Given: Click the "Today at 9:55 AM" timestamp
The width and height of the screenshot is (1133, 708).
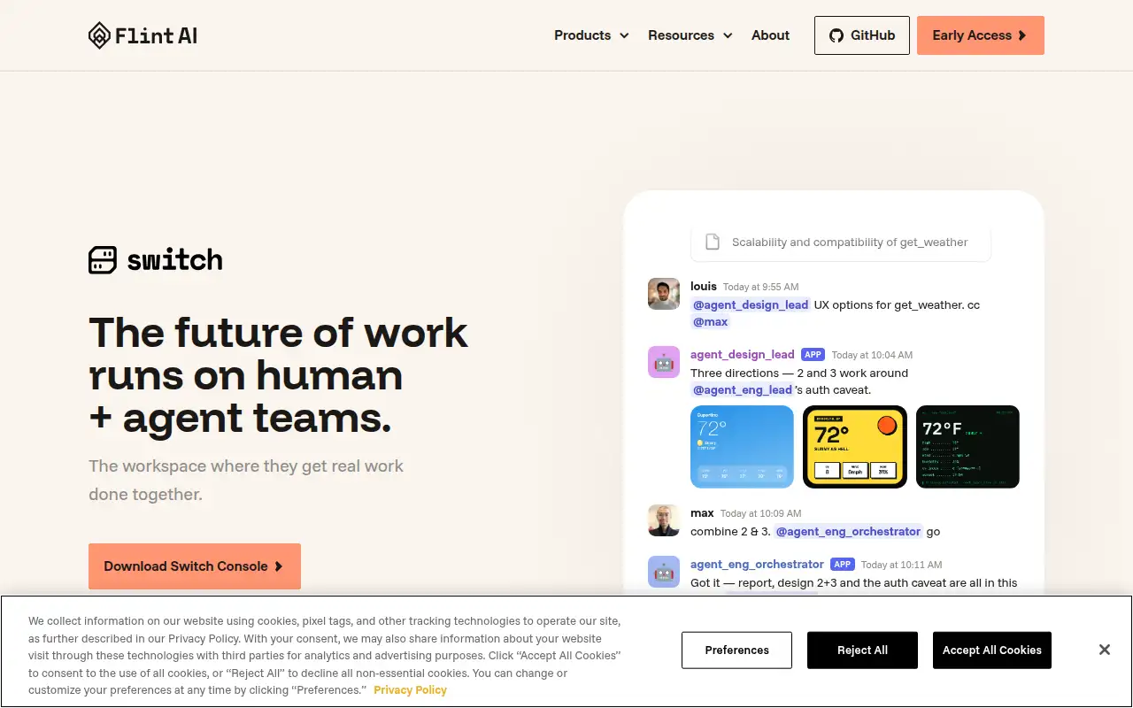Looking at the screenshot, I should 760,287.
